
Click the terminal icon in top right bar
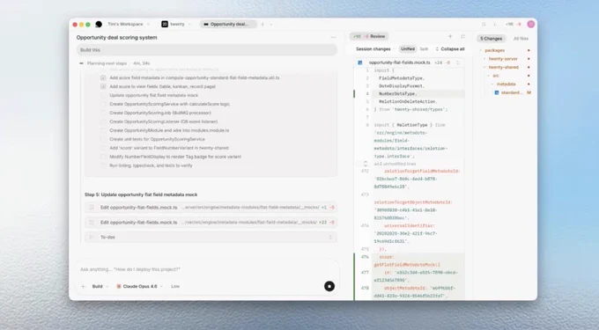click(x=495, y=24)
